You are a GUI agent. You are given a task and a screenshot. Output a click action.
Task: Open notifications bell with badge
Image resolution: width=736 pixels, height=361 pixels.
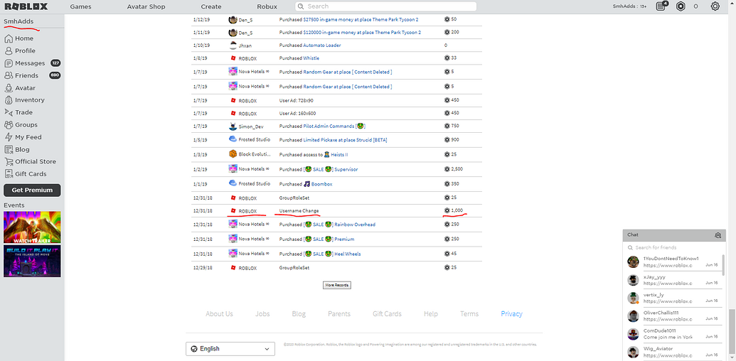pyautogui.click(x=662, y=6)
